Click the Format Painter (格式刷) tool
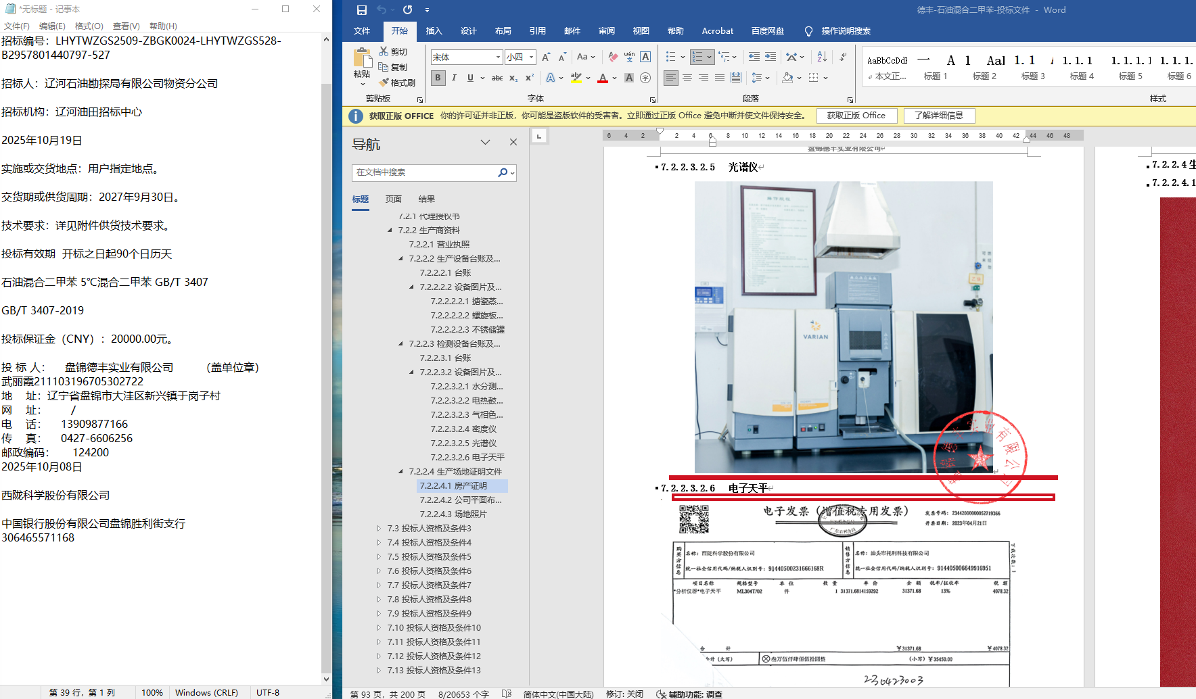This screenshot has height=699, width=1196. click(x=397, y=82)
